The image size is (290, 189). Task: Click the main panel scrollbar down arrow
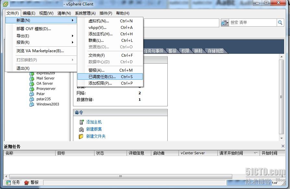(282, 138)
